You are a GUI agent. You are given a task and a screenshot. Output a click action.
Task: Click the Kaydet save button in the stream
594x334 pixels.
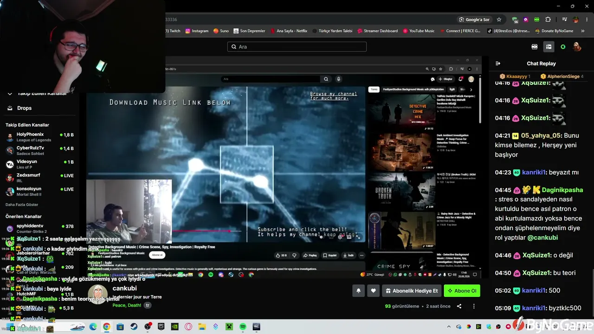point(330,255)
